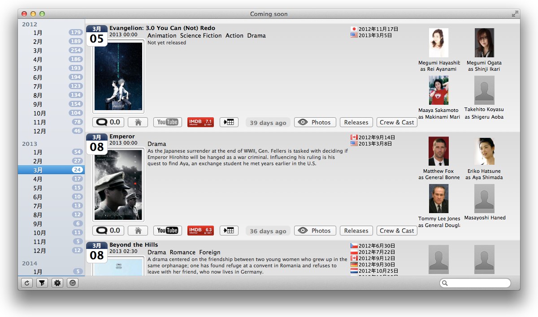This screenshot has width=538, height=317.
Task: Select 2012 7月 with 123 movies
Action: click(x=51, y=86)
